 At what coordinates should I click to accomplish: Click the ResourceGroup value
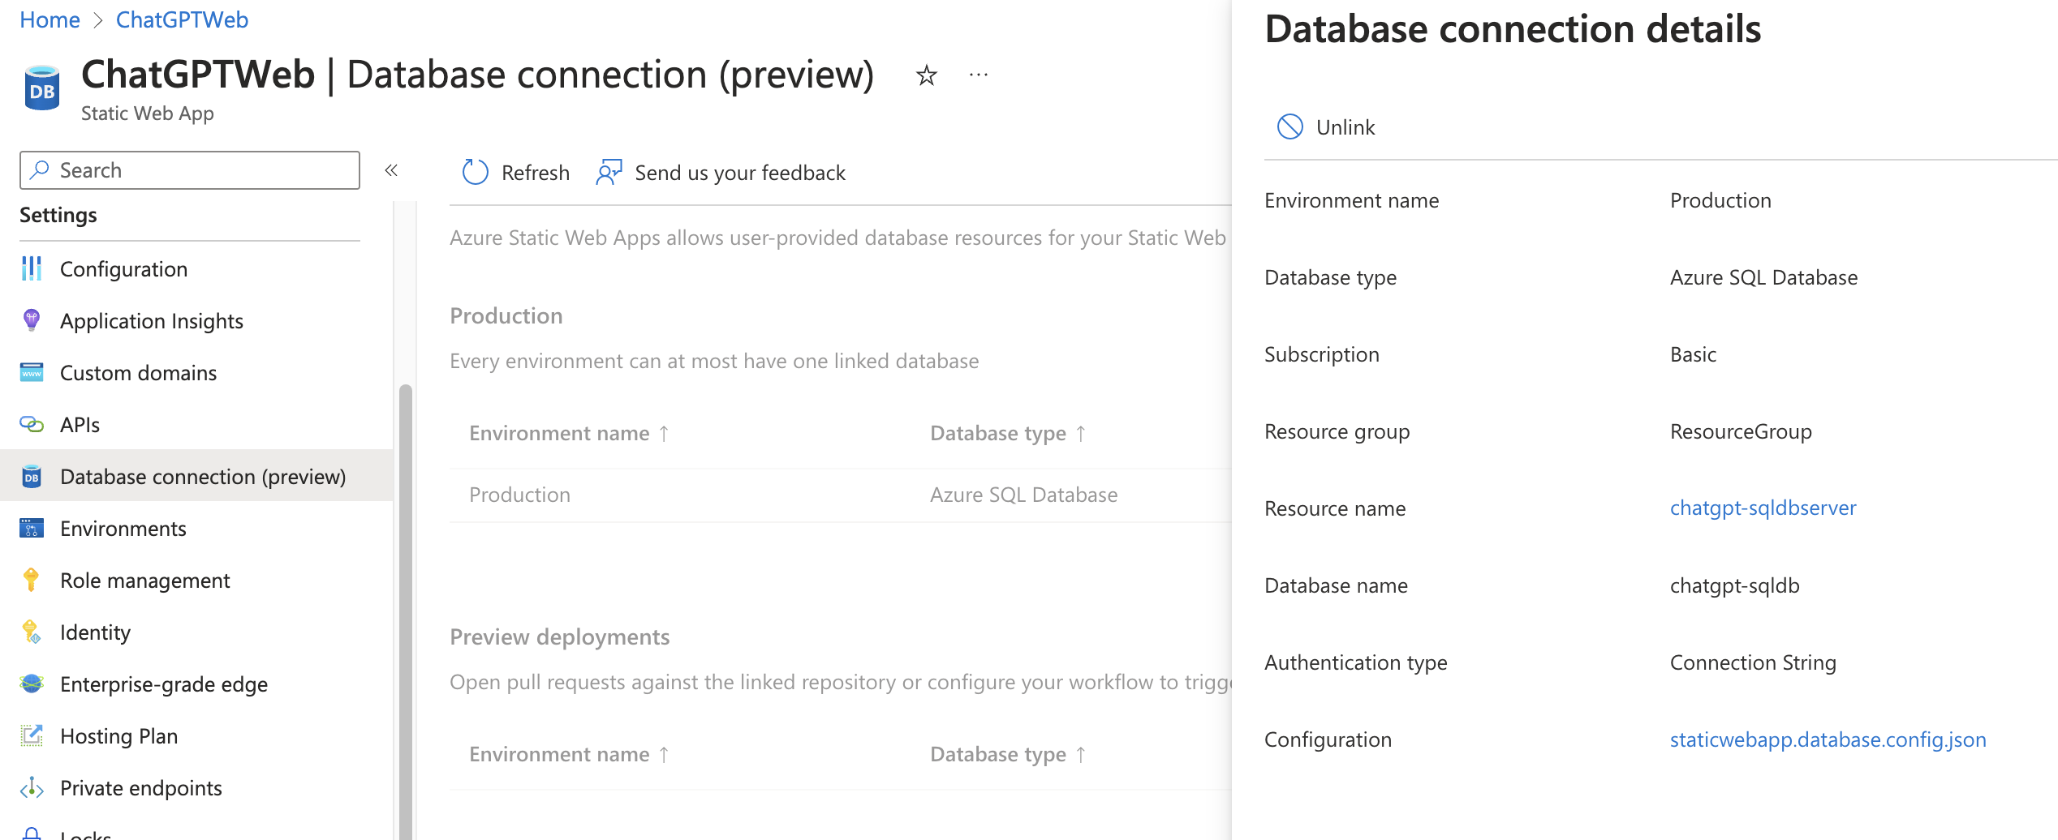coord(1741,431)
